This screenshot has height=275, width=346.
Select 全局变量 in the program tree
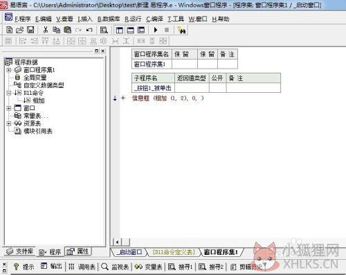35,78
